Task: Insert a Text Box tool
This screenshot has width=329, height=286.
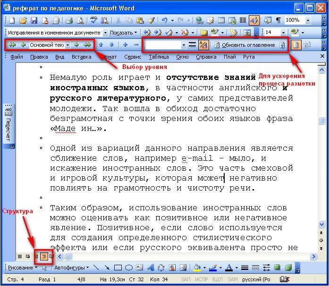Action: tap(139, 268)
